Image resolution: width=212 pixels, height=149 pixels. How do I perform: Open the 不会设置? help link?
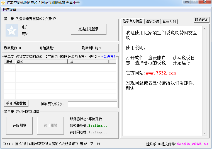108,56
